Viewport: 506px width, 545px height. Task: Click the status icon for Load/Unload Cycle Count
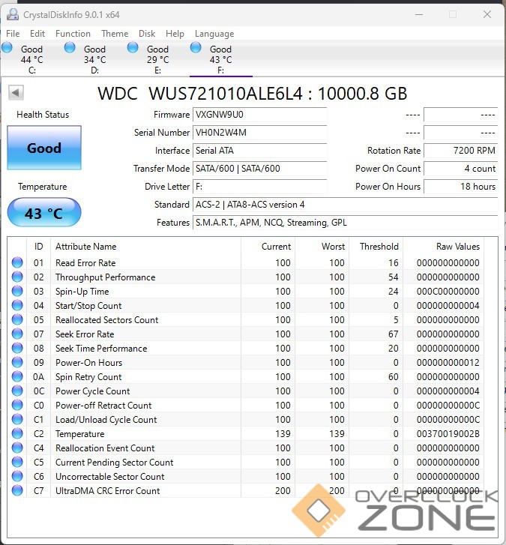[x=17, y=419]
